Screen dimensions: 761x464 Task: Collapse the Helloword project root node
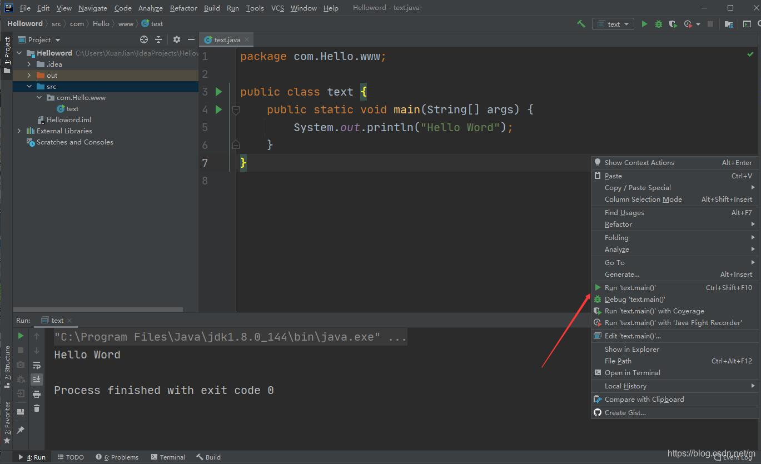click(x=19, y=53)
